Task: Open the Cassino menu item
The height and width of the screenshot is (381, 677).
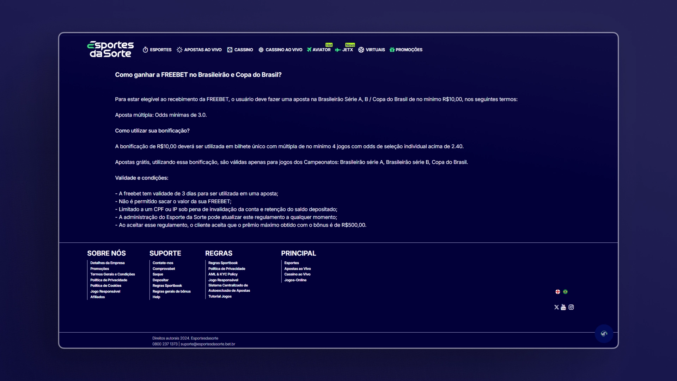Action: point(240,50)
